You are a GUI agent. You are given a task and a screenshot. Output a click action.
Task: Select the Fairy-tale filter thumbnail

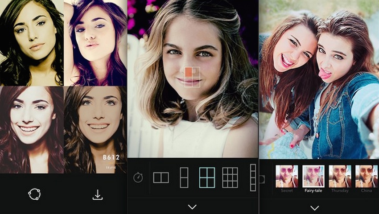[x=313, y=176]
